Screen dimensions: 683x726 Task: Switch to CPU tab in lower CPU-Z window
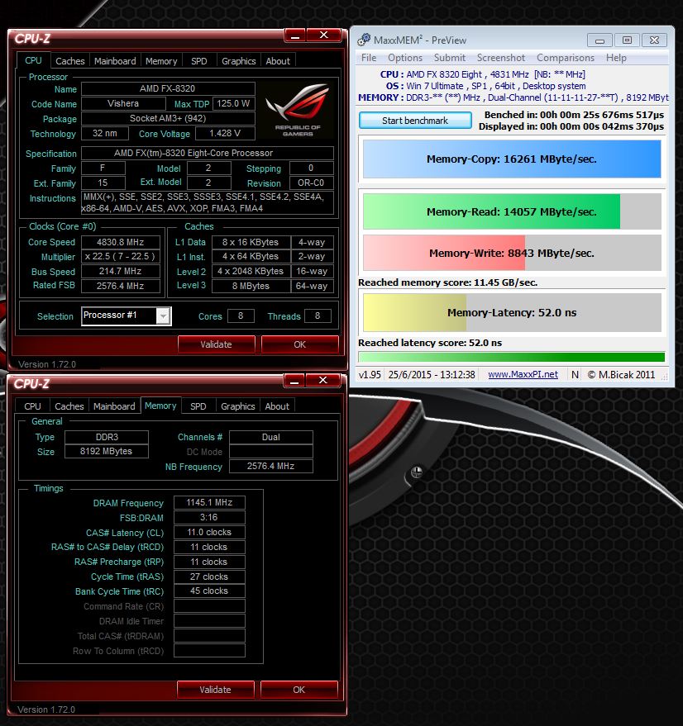point(32,406)
